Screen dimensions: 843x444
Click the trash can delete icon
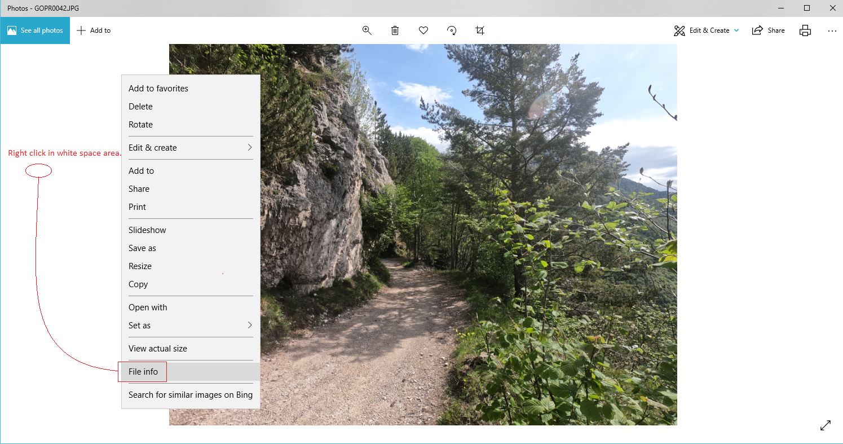(x=395, y=30)
